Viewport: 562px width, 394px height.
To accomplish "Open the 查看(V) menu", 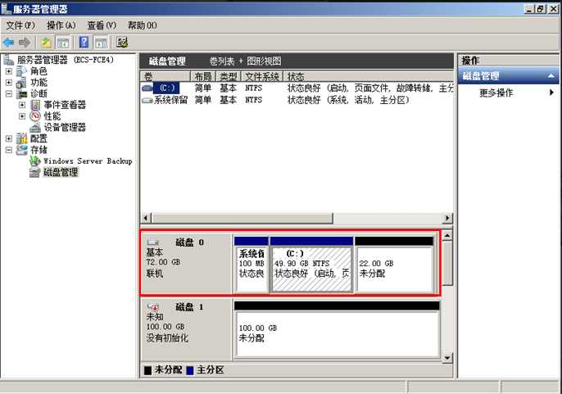I will pyautogui.click(x=102, y=25).
